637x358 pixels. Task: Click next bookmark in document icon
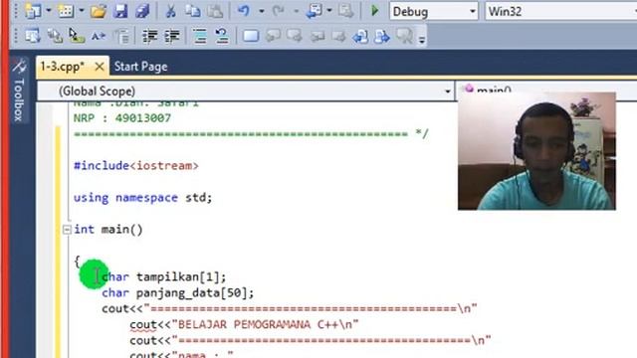pyautogui.click(x=382, y=37)
